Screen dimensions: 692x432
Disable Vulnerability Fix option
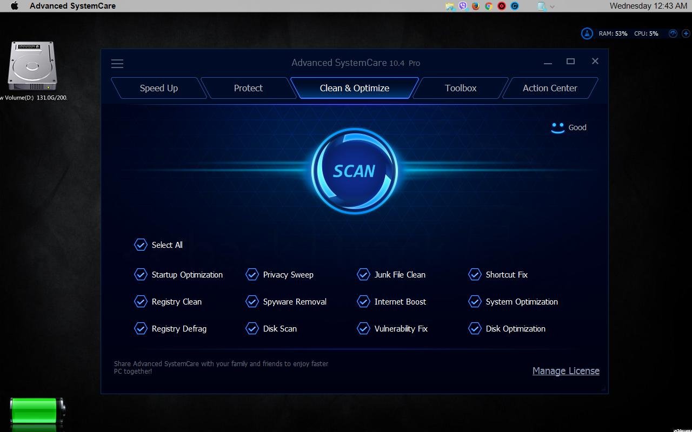click(363, 329)
